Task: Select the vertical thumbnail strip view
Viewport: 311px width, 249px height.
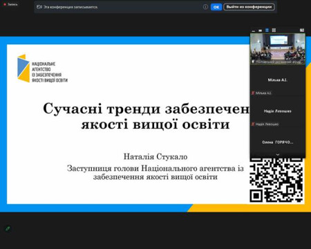Action: coord(267,30)
